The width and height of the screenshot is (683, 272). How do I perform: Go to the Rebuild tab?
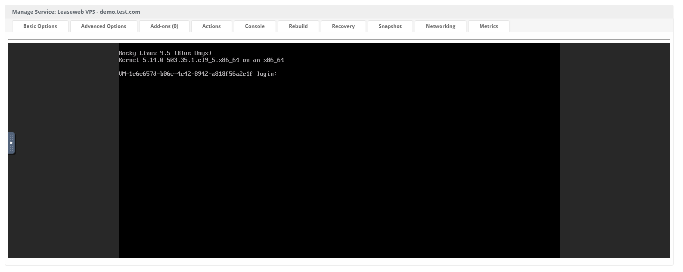click(298, 26)
